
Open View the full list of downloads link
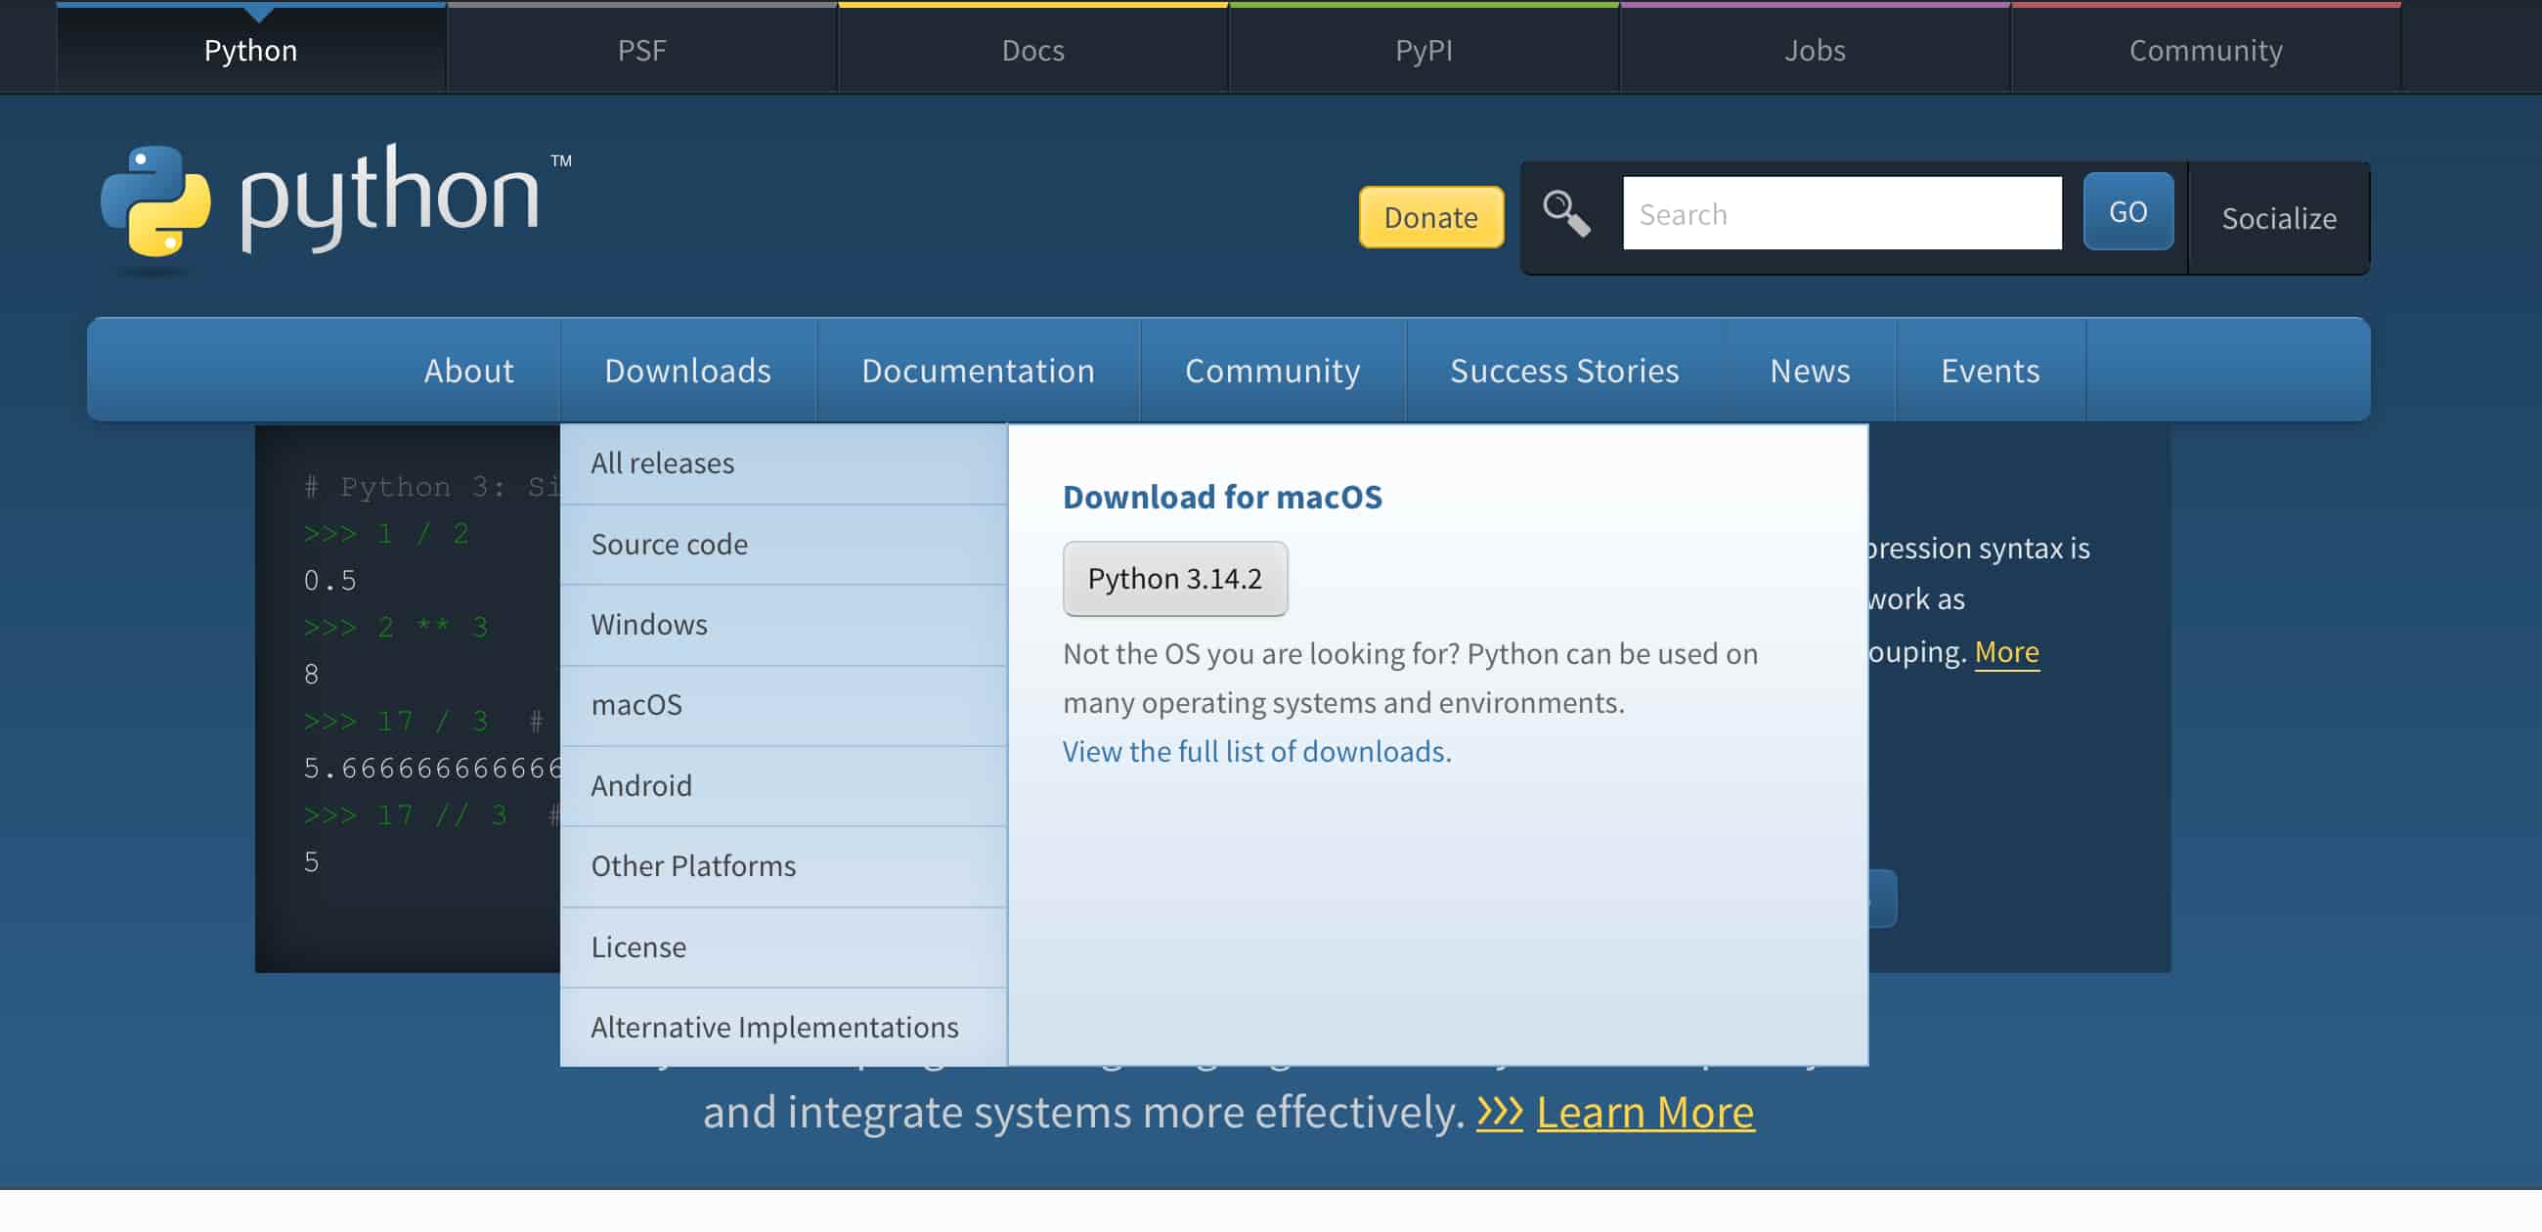click(1256, 751)
